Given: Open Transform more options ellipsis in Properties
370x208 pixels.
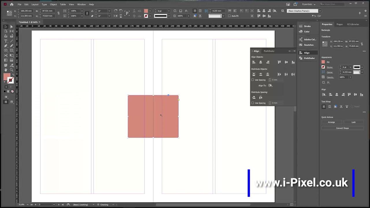Looking at the screenshot, I should tap(364, 51).
